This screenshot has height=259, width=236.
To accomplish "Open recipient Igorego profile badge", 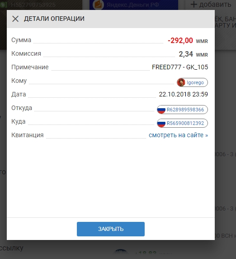I will (x=192, y=82).
